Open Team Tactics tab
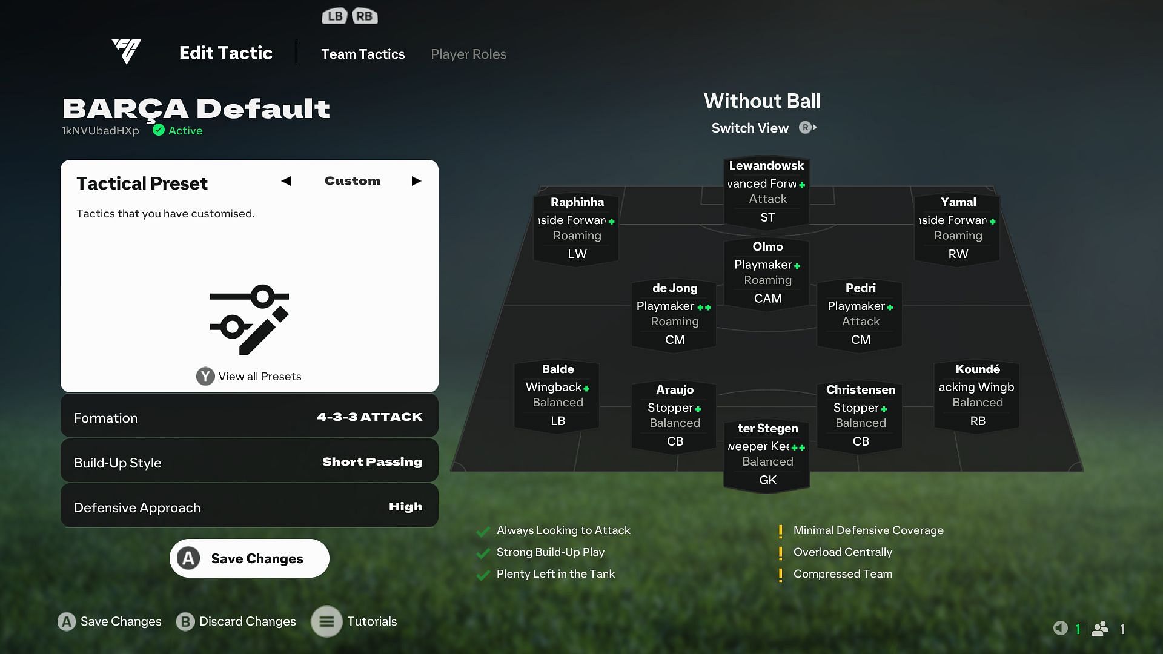 click(363, 53)
